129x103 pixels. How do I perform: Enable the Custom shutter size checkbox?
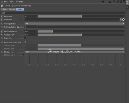pyautogui.click(x=25, y=42)
